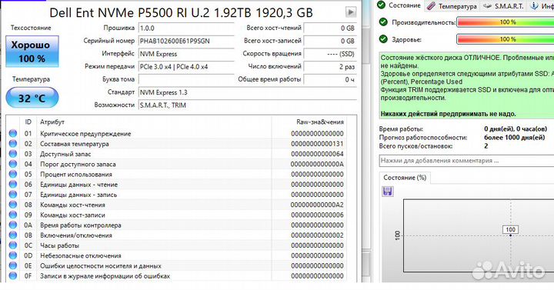The width and height of the screenshot is (554, 290).
Task: Click the Атрибут column header
Action: pyautogui.click(x=154, y=122)
